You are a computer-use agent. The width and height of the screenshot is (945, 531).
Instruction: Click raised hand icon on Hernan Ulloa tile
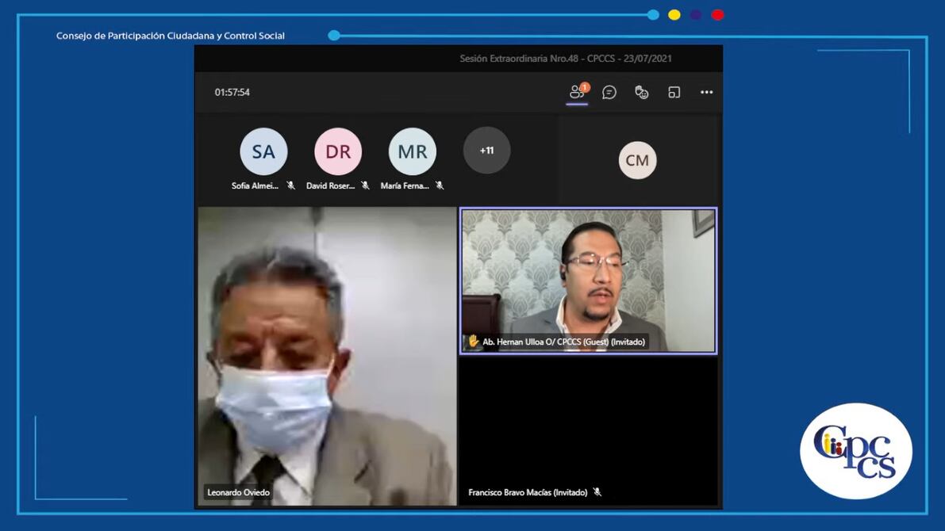pyautogui.click(x=474, y=342)
